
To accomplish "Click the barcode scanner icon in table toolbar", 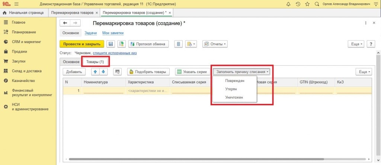I will pyautogui.click(x=118, y=72).
